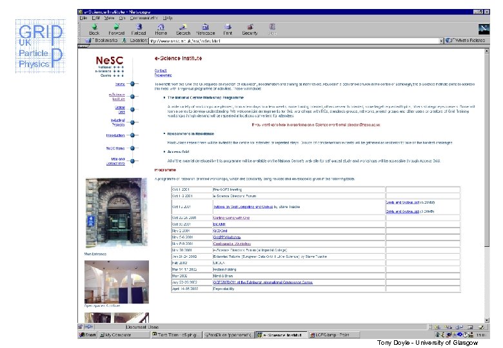This screenshot has height=348, width=503.
Task: Open the GridPP Workshop link
Action: [x=227, y=237]
